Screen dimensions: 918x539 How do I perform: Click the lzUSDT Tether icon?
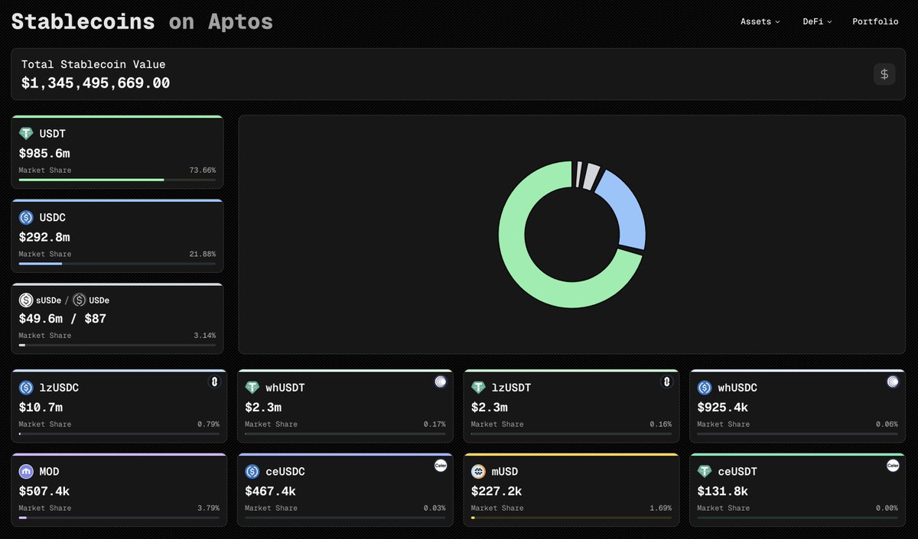tap(478, 388)
